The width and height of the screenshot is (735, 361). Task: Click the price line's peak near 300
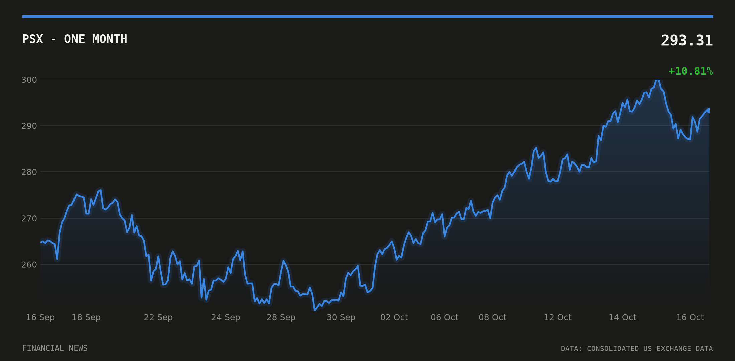tap(657, 80)
